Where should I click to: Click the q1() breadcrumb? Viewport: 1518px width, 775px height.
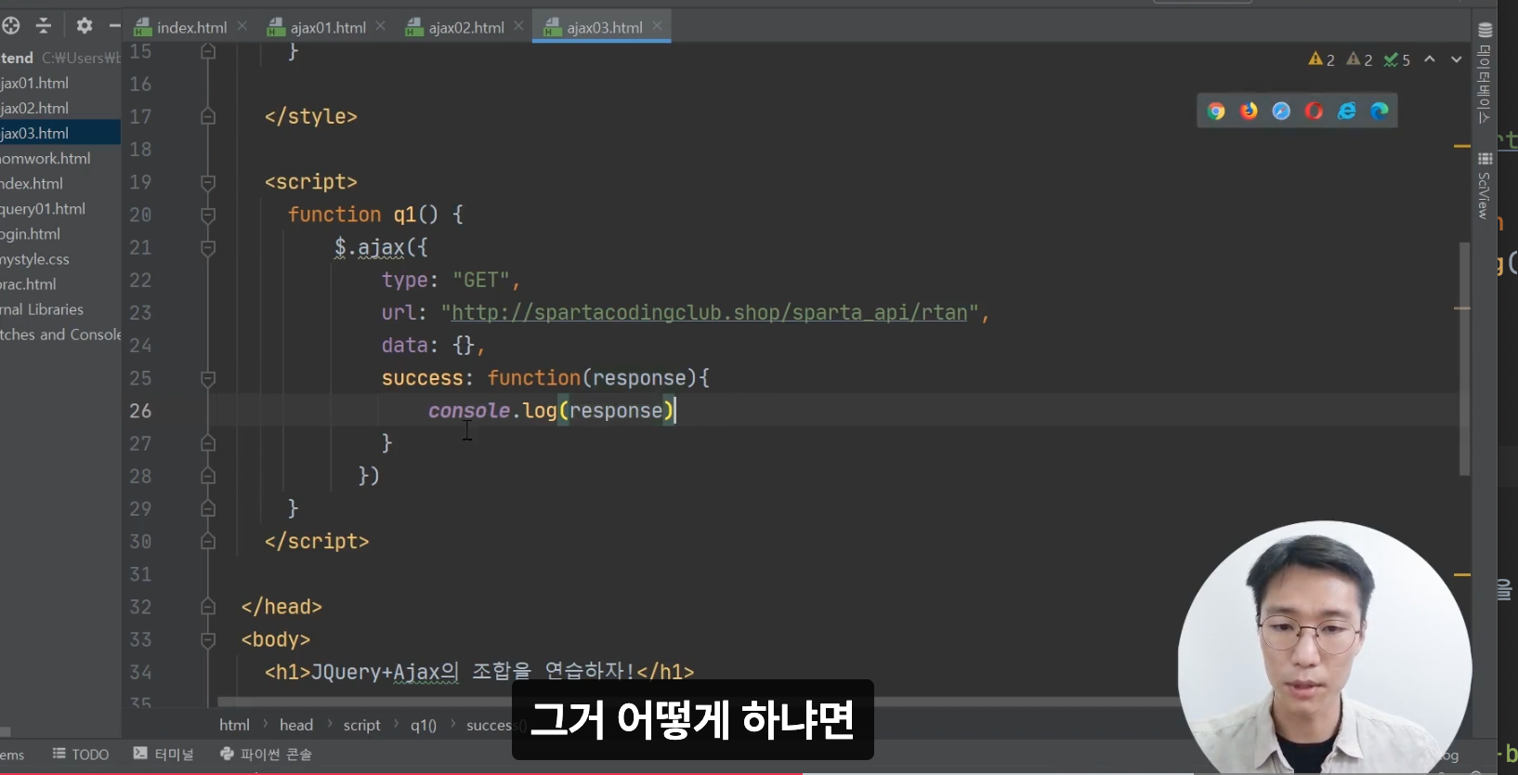(424, 725)
